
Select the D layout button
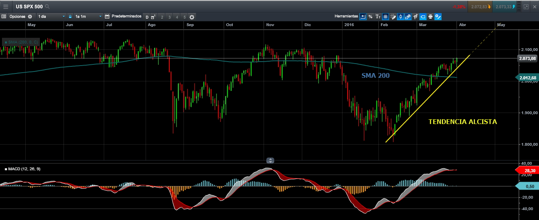[147, 17]
